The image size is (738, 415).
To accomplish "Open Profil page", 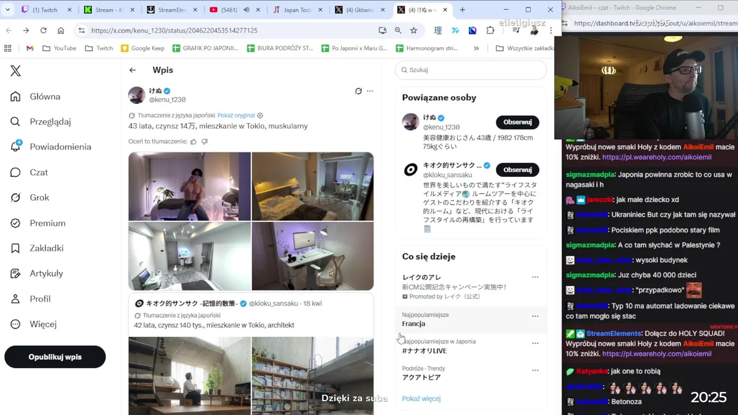I will [31, 299].
